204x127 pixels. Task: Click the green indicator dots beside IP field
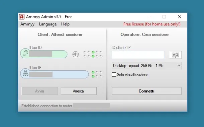97,74
